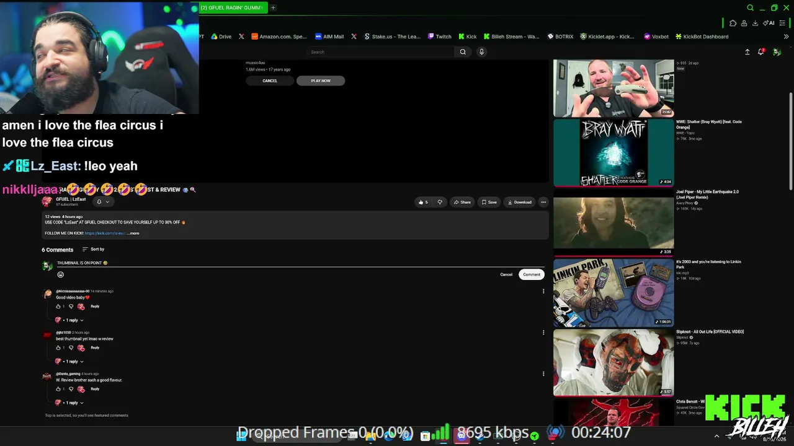Switch to the GFUEL RAGIN' GUMMY tab
The height and width of the screenshot is (446, 794).
coord(233,7)
